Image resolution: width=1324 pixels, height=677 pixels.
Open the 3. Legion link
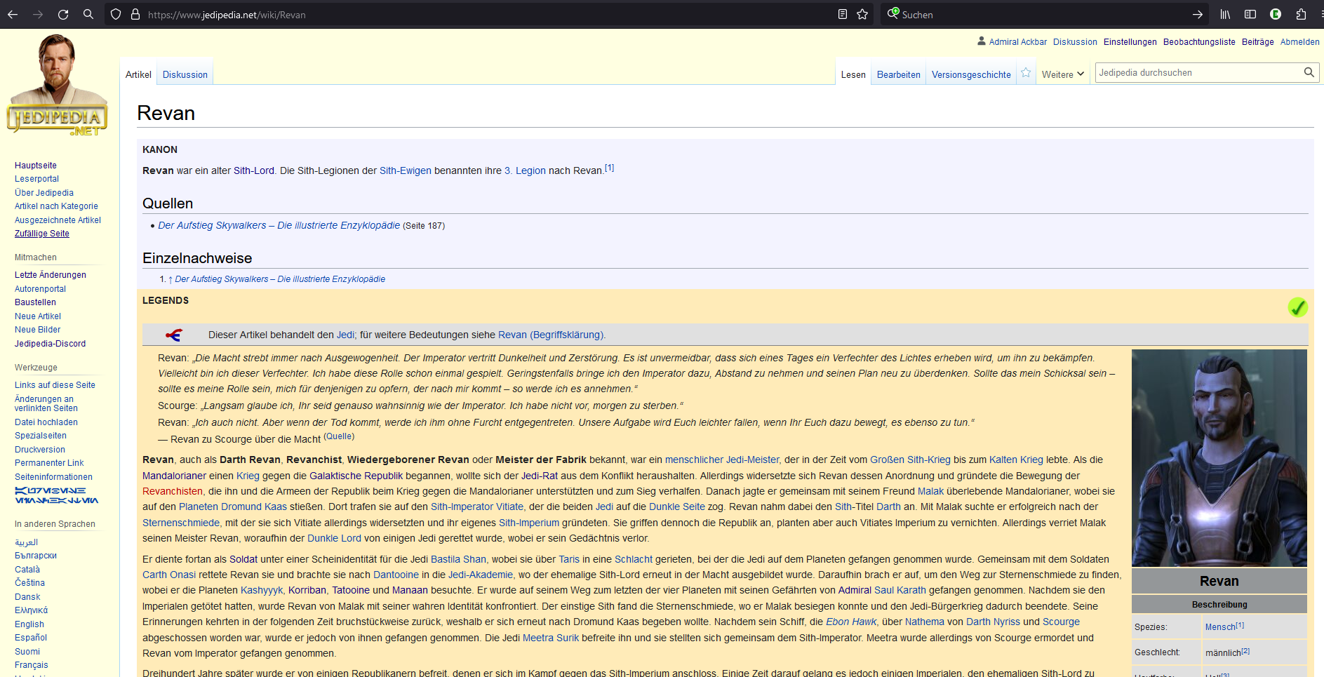coord(525,170)
